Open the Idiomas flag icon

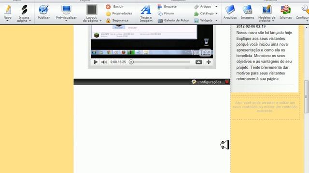point(285,10)
